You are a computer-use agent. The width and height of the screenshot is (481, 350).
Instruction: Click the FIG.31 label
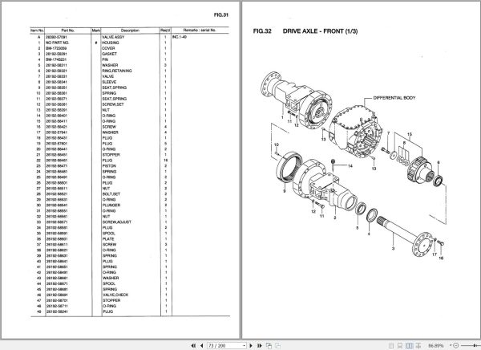pos(221,14)
